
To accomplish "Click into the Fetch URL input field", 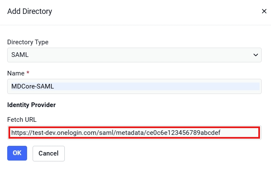I will [x=134, y=132].
